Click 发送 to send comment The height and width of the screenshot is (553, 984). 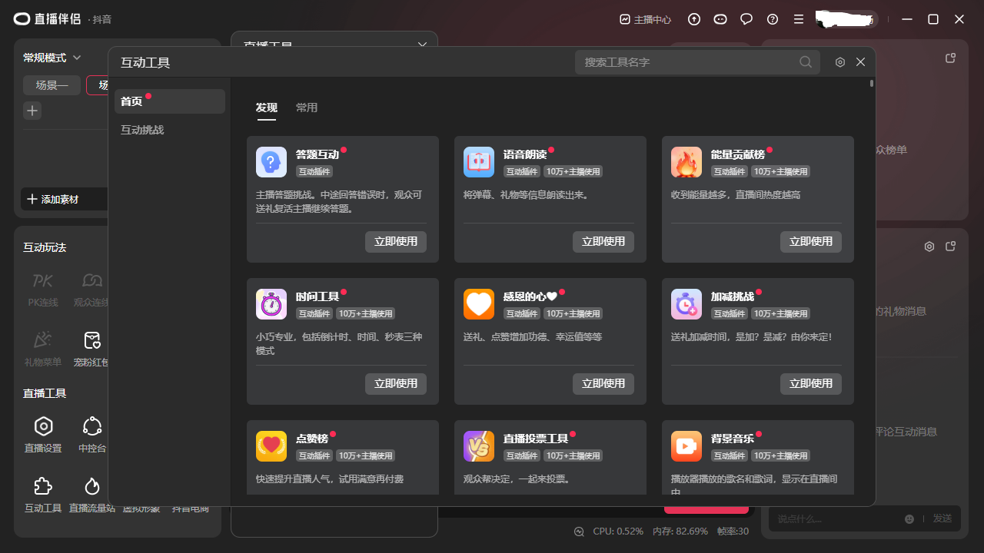(942, 518)
